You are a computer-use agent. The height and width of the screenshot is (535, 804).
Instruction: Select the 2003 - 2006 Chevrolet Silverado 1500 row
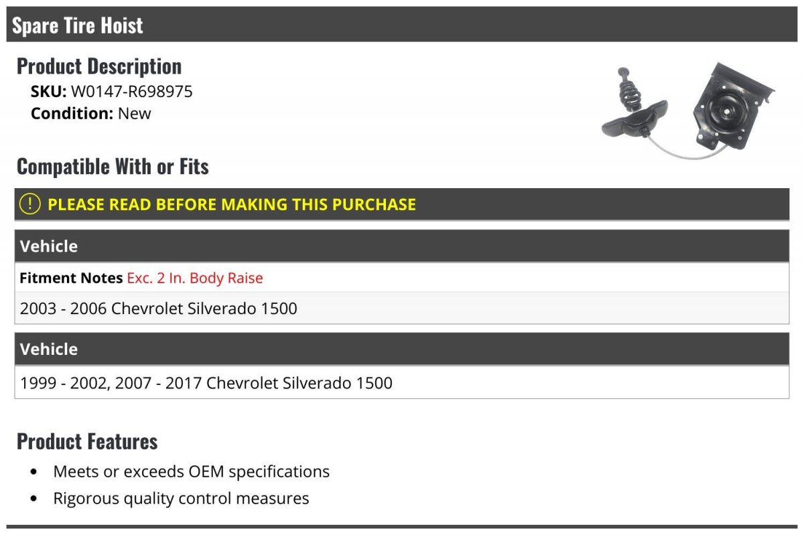click(402, 309)
